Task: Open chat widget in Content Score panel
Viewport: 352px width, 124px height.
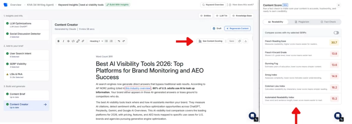Action: click(x=338, y=116)
